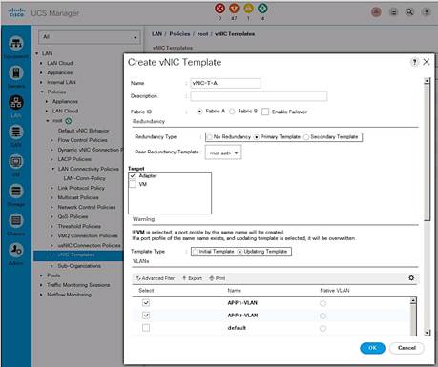Open the SAN section icon
Screen dimensions: 438x367
[16, 132]
